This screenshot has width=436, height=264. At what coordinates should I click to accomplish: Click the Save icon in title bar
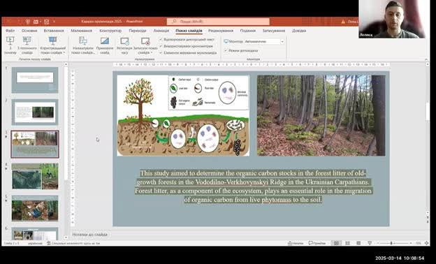click(x=46, y=22)
